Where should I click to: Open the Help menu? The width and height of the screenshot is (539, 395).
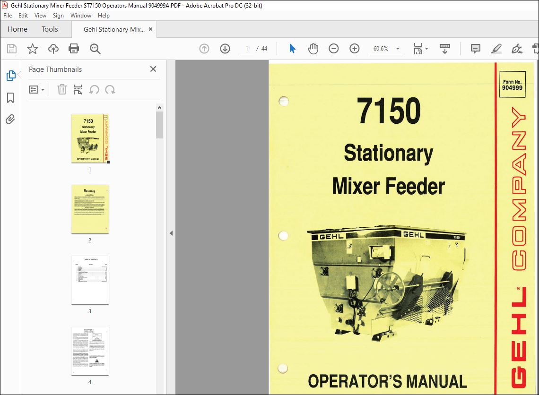(x=104, y=16)
